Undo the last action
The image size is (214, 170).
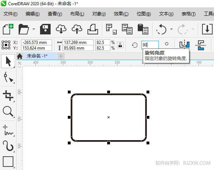tap(161, 29)
